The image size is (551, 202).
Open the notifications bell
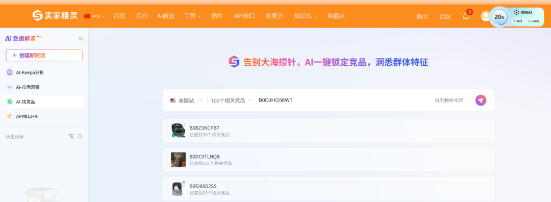point(466,16)
